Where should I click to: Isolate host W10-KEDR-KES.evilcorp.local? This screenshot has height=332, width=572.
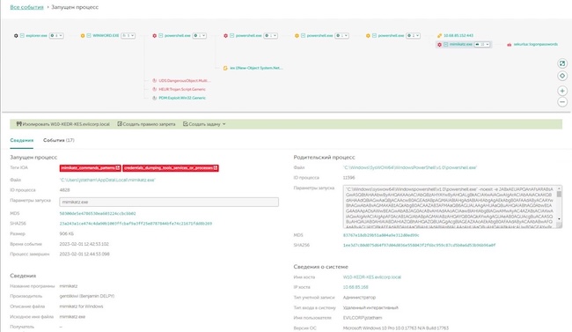tap(62, 124)
